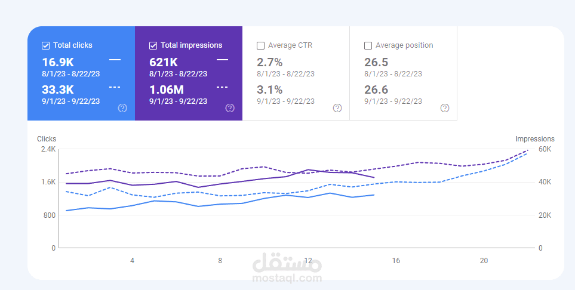Click 9/1/23 - 9/22/23 date under 1.06M
575x290 pixels.
click(x=178, y=101)
